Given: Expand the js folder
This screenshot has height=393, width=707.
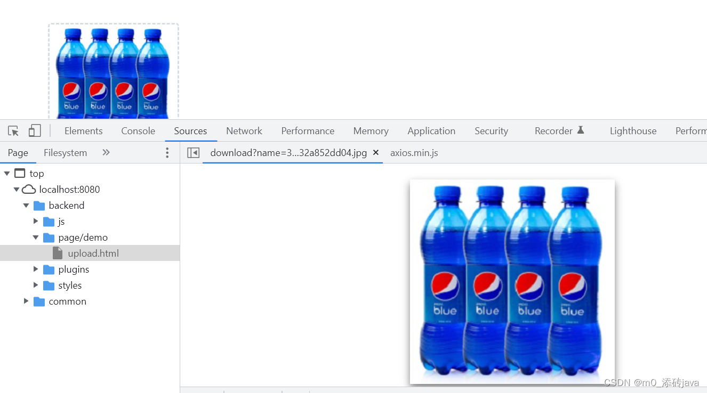Looking at the screenshot, I should 36,222.
